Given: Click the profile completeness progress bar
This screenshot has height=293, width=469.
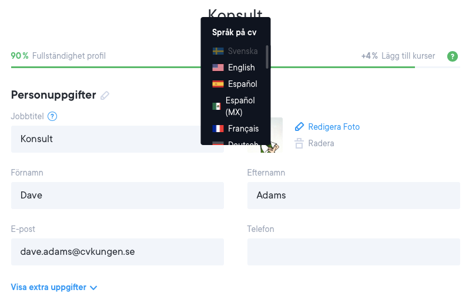Looking at the screenshot, I should point(212,67).
